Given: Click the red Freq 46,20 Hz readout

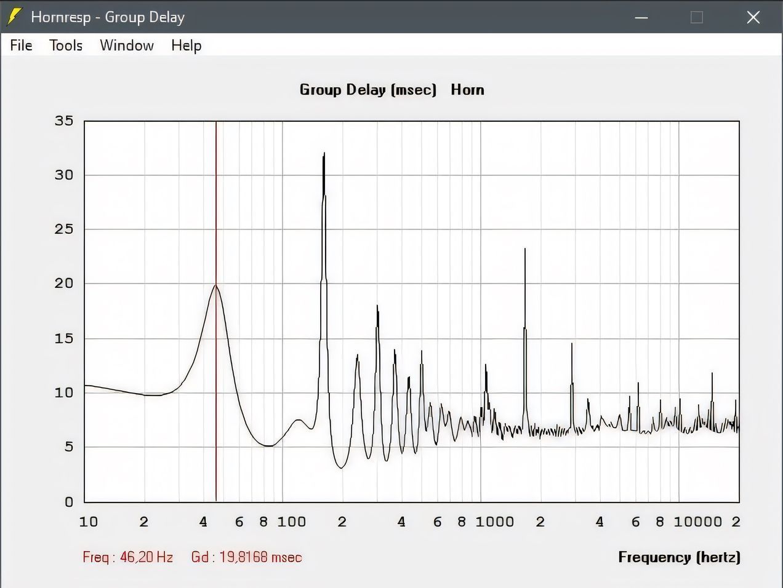Looking at the screenshot, I should click(127, 557).
